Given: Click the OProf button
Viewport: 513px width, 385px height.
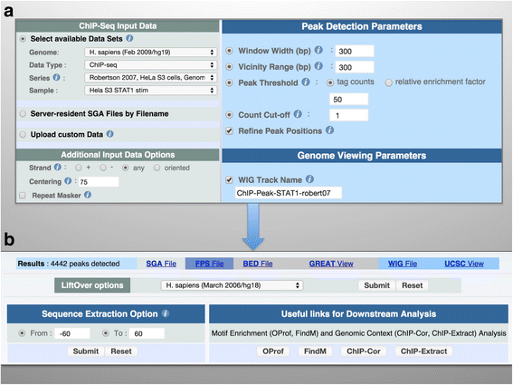Looking at the screenshot, I should coord(273,351).
